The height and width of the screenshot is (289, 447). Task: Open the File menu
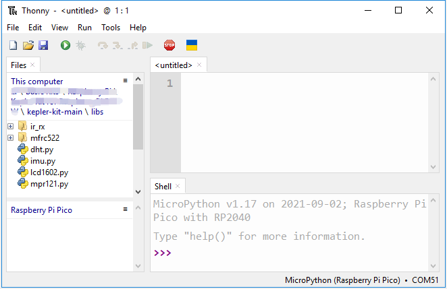coord(13,28)
